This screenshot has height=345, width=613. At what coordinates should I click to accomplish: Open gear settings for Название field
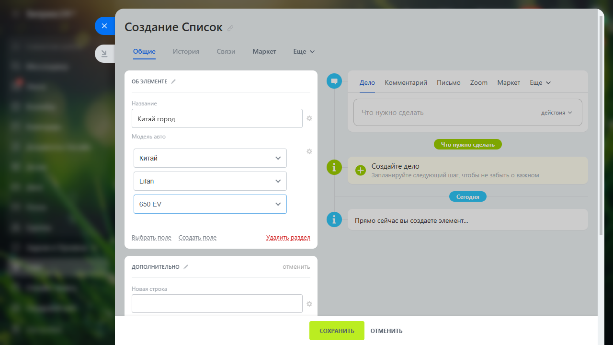point(309,118)
